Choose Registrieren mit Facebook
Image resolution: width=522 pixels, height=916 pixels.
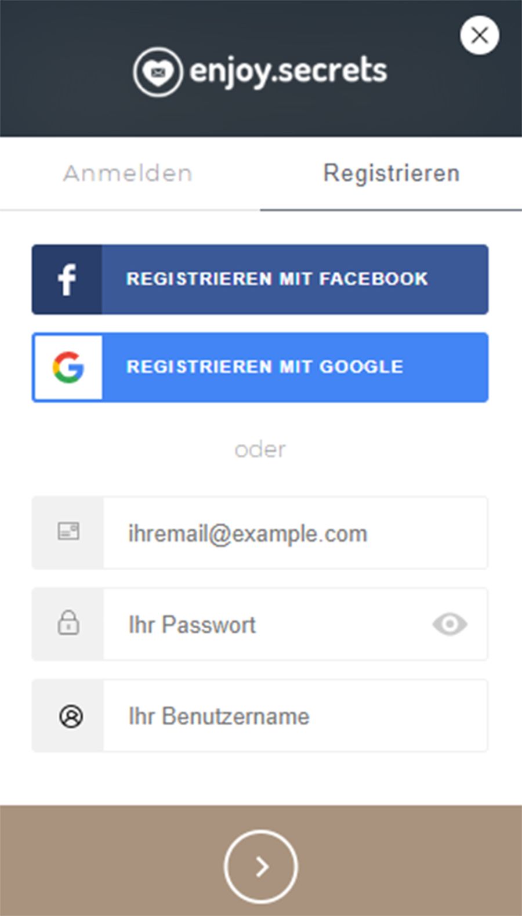[260, 280]
